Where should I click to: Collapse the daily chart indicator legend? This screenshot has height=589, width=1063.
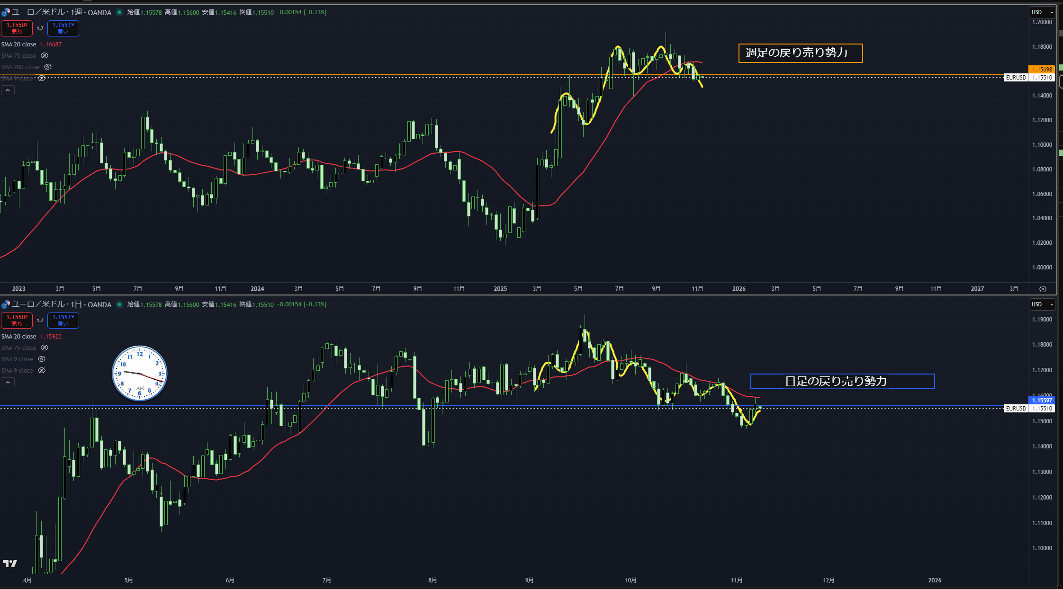(x=8, y=383)
